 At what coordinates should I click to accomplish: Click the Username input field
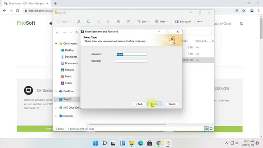click(131, 54)
